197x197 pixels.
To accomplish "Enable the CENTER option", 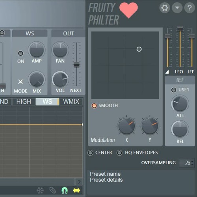I will point(90,153).
